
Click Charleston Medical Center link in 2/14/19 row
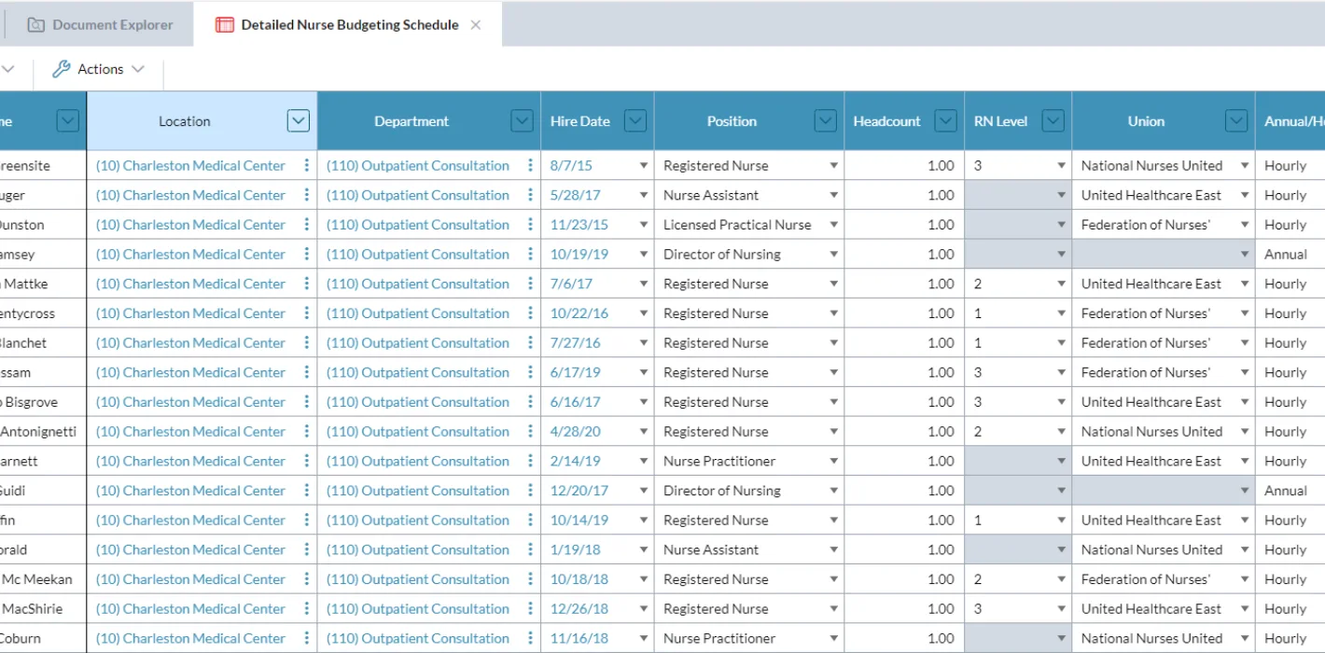pos(190,461)
